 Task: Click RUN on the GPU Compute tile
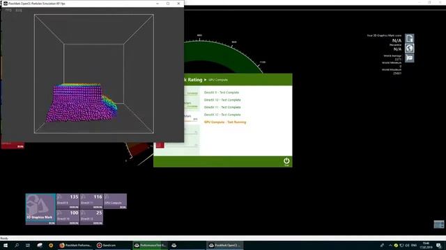point(123,207)
